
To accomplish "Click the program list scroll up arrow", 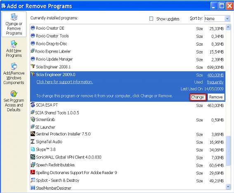I will 228,27.
